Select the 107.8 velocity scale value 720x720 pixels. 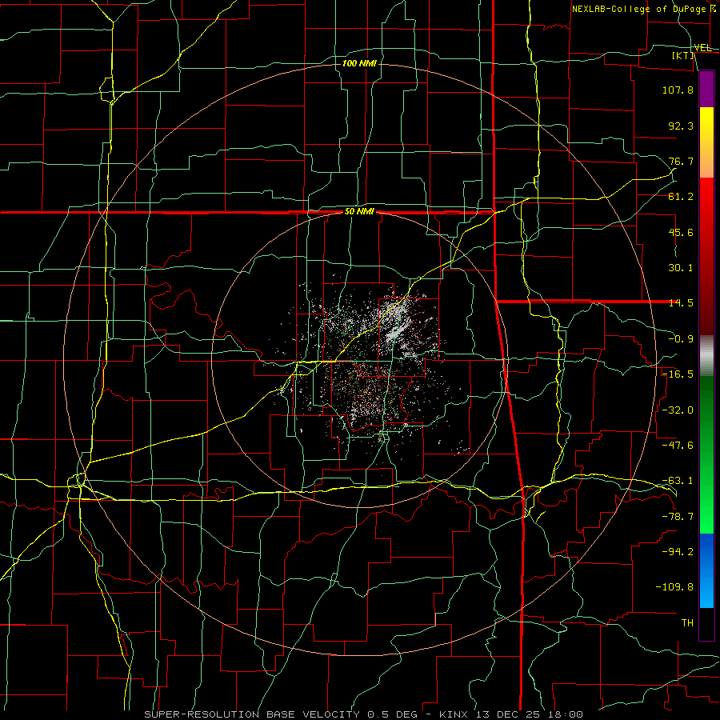coord(678,90)
